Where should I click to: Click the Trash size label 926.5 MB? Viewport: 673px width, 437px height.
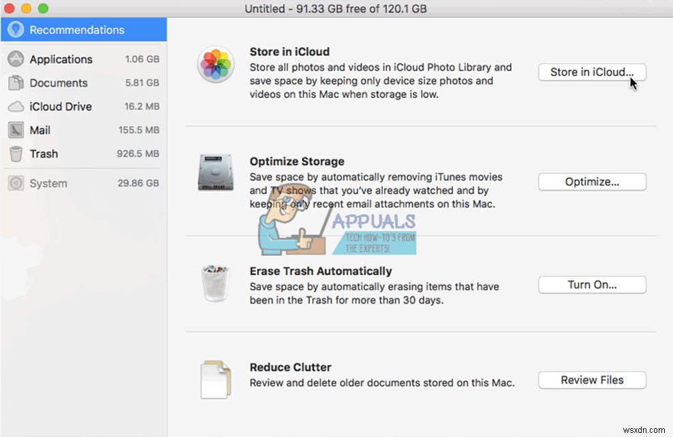pyautogui.click(x=138, y=154)
